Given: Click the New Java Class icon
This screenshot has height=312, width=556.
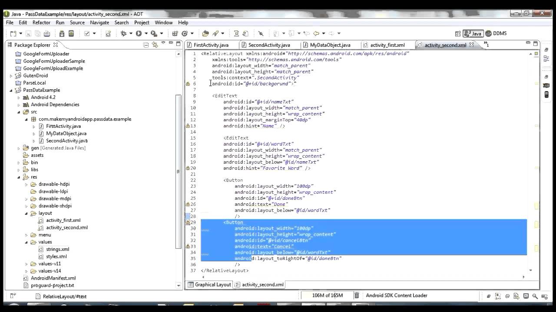Looking at the screenshot, I should [185, 33].
